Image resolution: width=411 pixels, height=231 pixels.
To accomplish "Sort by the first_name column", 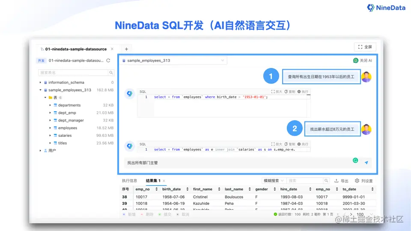I will pyautogui.click(x=219, y=189).
